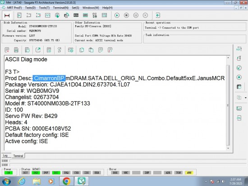Click the pause button in toolbar
This screenshot has width=248, height=186.
pos(136,15)
